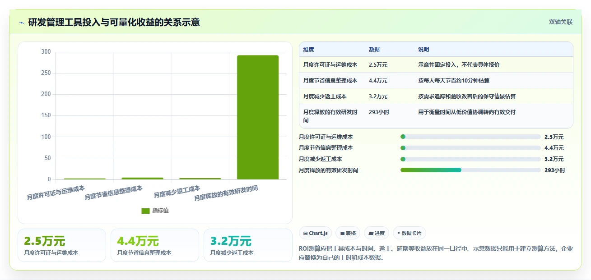Viewport: 591px width, 280px height.
Task: Click the 双轴关联 label in header
Action: (561, 22)
